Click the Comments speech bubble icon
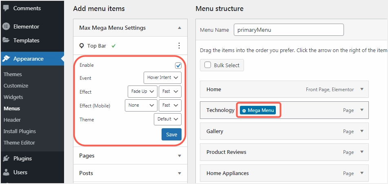388x184 pixels. coord(6,8)
